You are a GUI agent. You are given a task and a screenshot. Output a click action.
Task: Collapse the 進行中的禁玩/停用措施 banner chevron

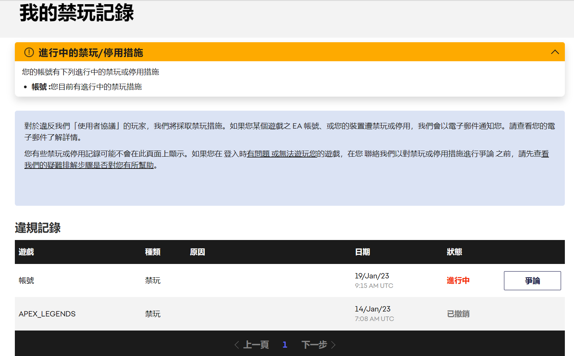click(x=555, y=52)
